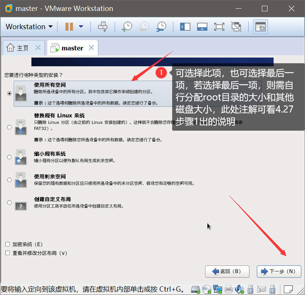The width and height of the screenshot is (305, 295).
Task: Select the 替换现有 Linux 系统 radio option
Action: tap(9, 127)
